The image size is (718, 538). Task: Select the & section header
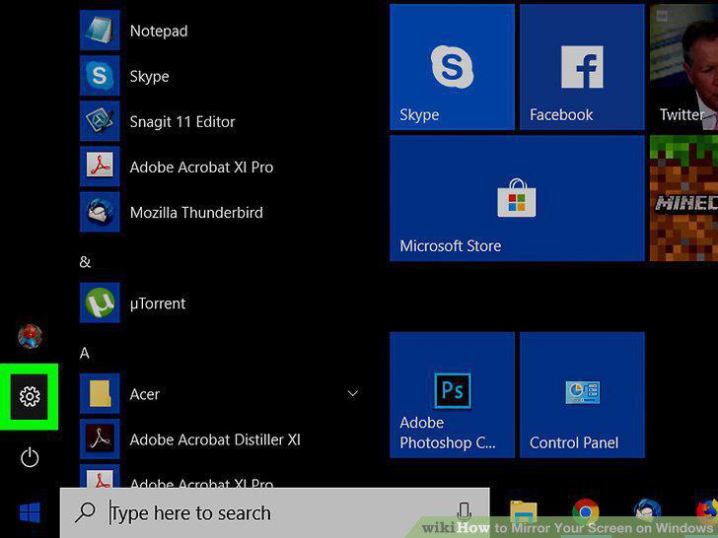[85, 262]
